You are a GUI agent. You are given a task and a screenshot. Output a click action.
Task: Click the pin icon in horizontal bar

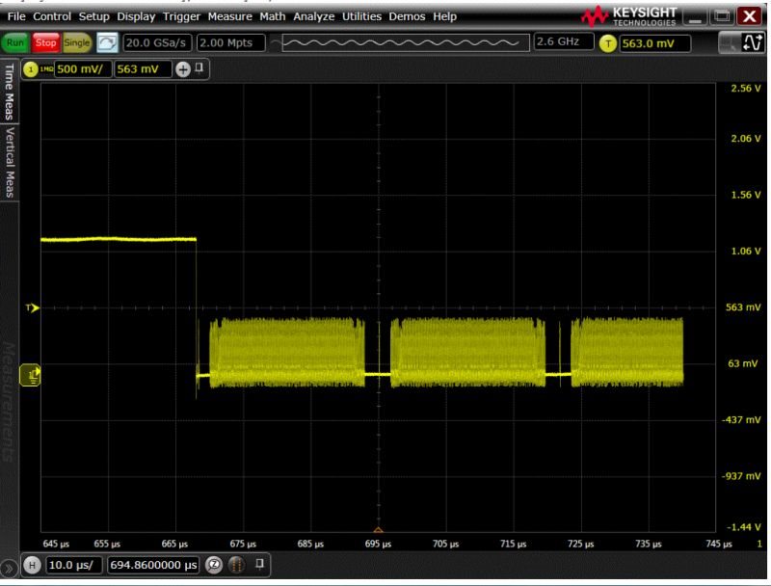tap(259, 564)
